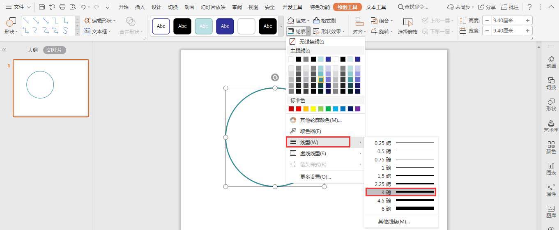Viewport: 559px width, 230px height.
Task: Select the 6 磅 line weight
Action: 401,209
